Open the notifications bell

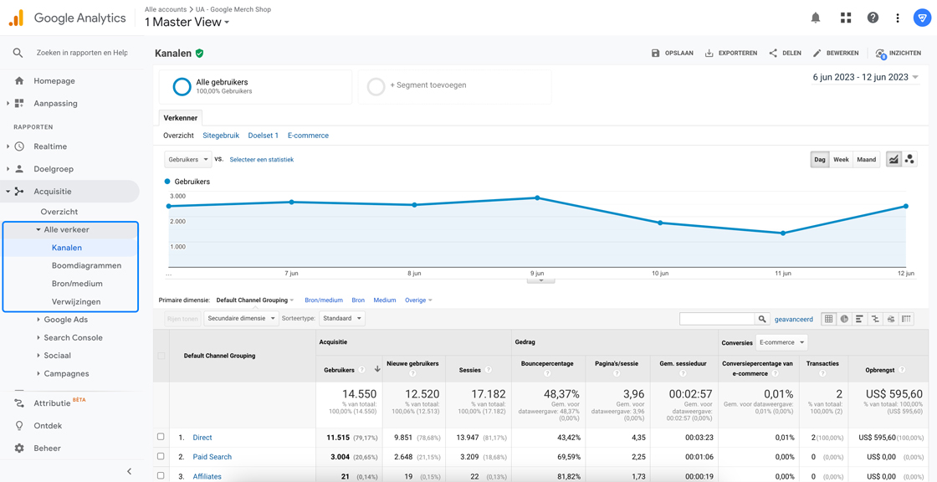coord(816,18)
